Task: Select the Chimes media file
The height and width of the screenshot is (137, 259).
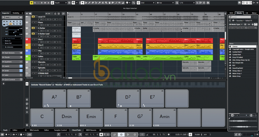Action: (243, 47)
